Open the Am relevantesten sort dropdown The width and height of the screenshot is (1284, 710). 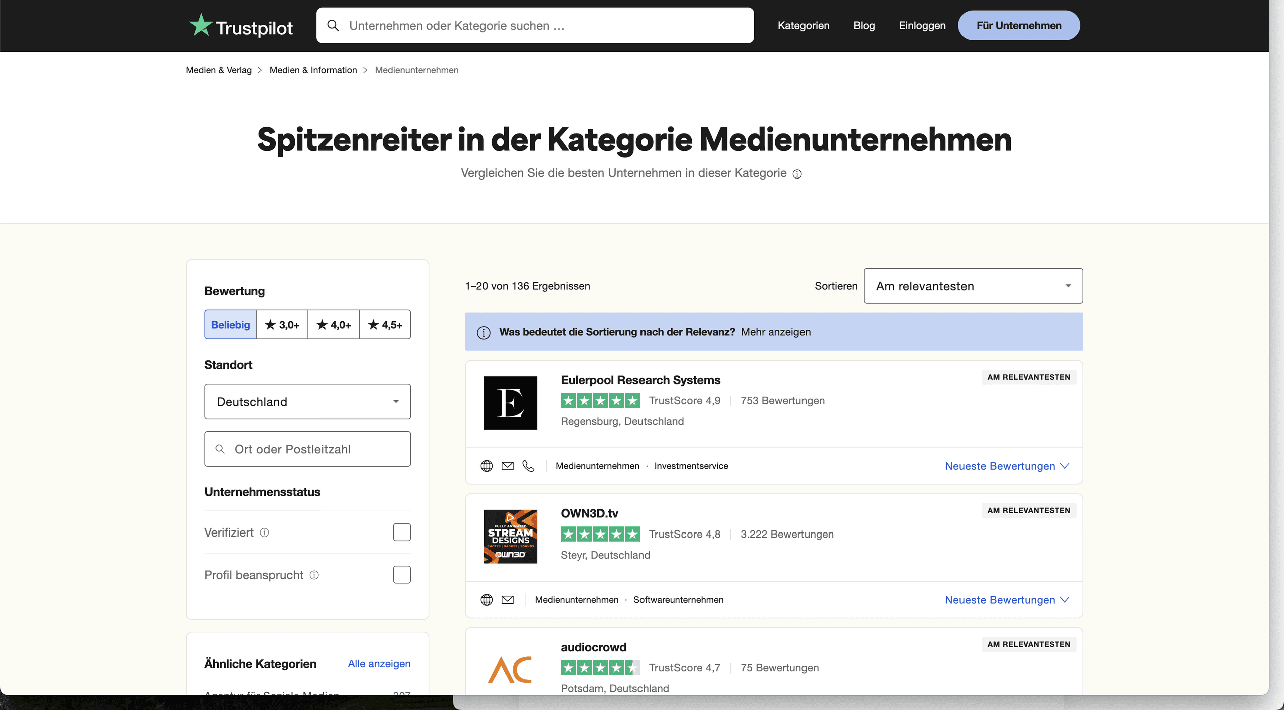(973, 286)
